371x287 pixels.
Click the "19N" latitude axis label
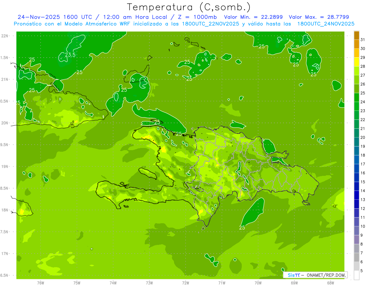[x=5, y=167]
